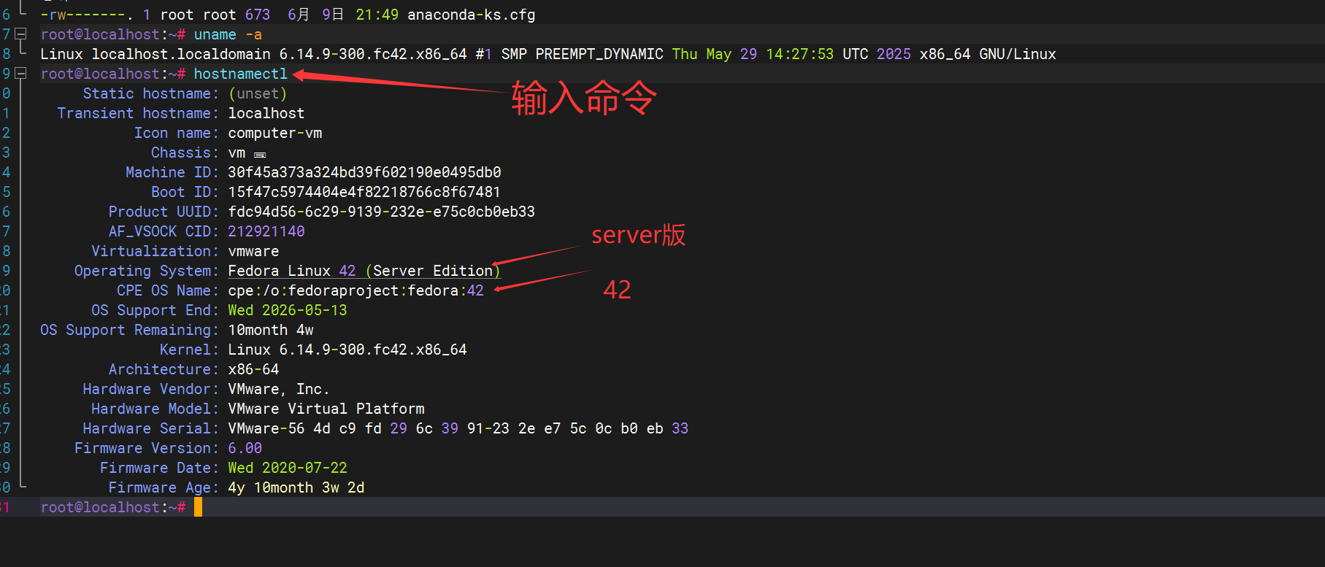Click the Chassis vm icon glyph
The width and height of the screenshot is (1325, 567).
[x=260, y=155]
